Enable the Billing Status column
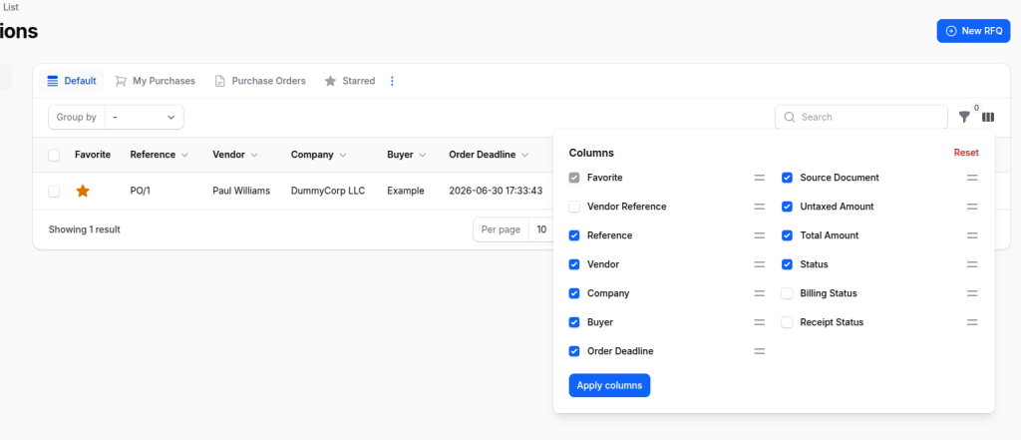Viewport: 1021px width, 440px height. coord(788,293)
